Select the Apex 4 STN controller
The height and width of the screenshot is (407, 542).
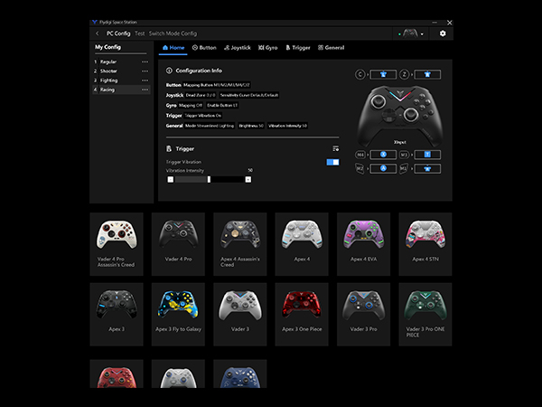click(425, 244)
